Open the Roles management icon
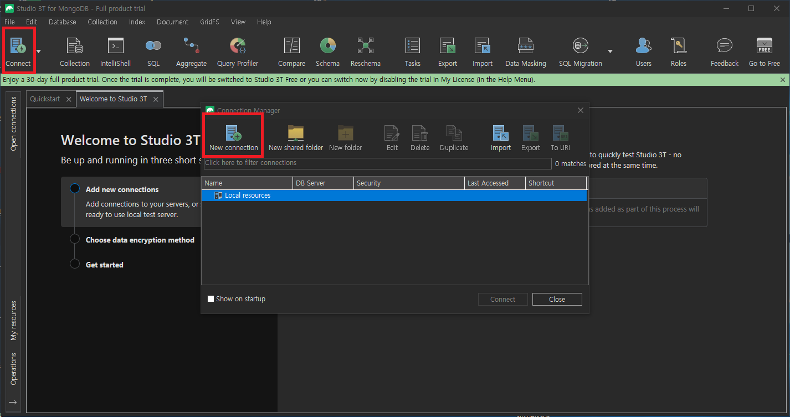 679,53
